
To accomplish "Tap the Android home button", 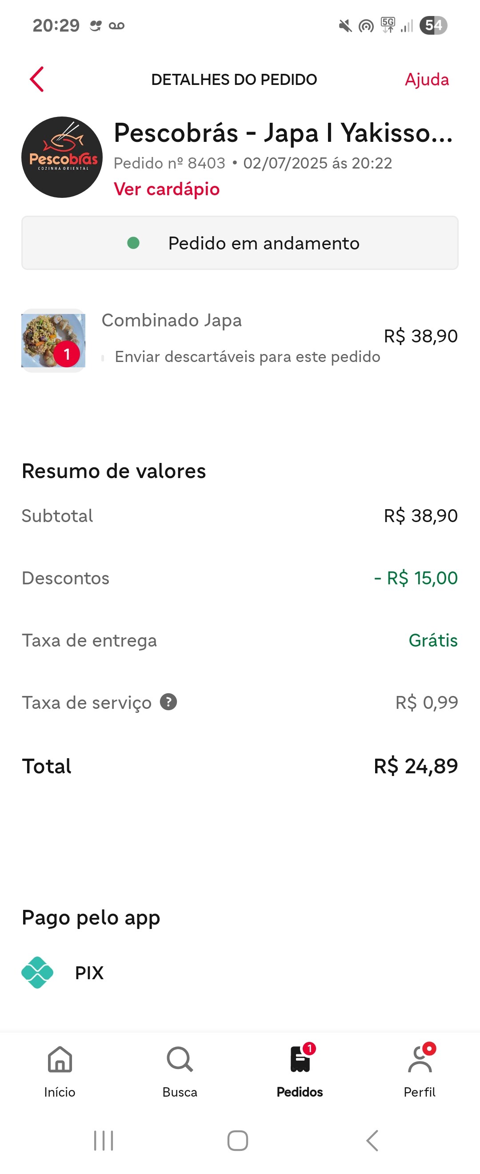I will coord(238,1141).
